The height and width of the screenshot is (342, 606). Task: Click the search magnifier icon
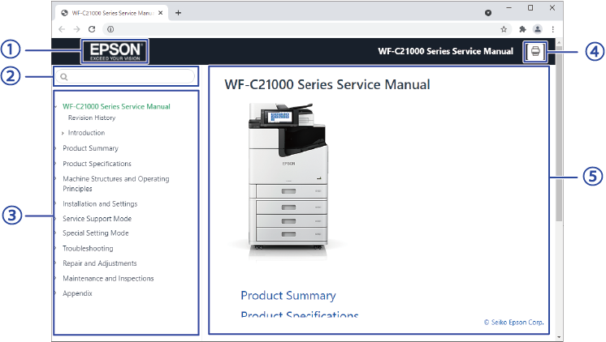click(x=64, y=77)
